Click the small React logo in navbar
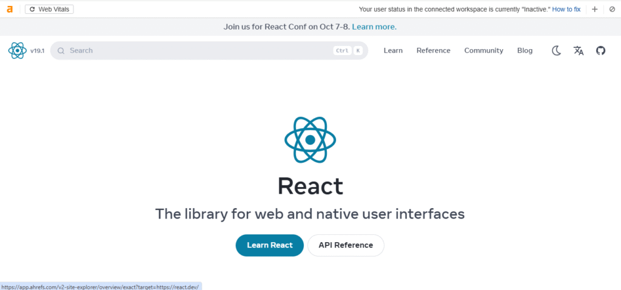Image resolution: width=621 pixels, height=290 pixels. (x=18, y=51)
